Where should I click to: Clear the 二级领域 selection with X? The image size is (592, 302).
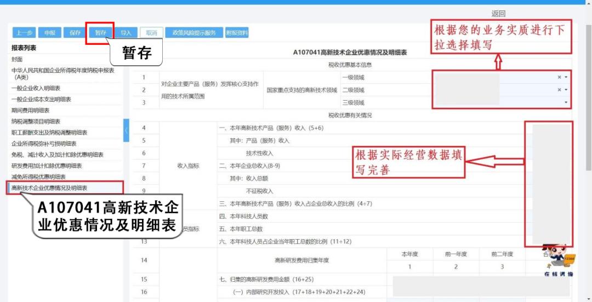click(559, 90)
